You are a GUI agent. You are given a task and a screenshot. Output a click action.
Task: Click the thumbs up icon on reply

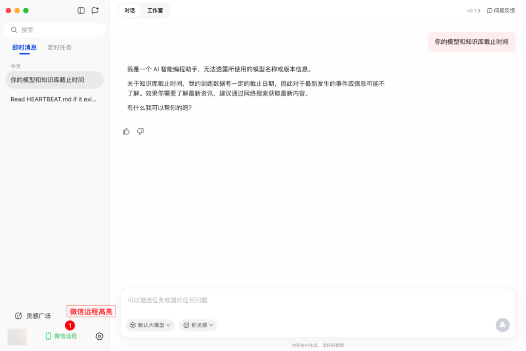126,131
